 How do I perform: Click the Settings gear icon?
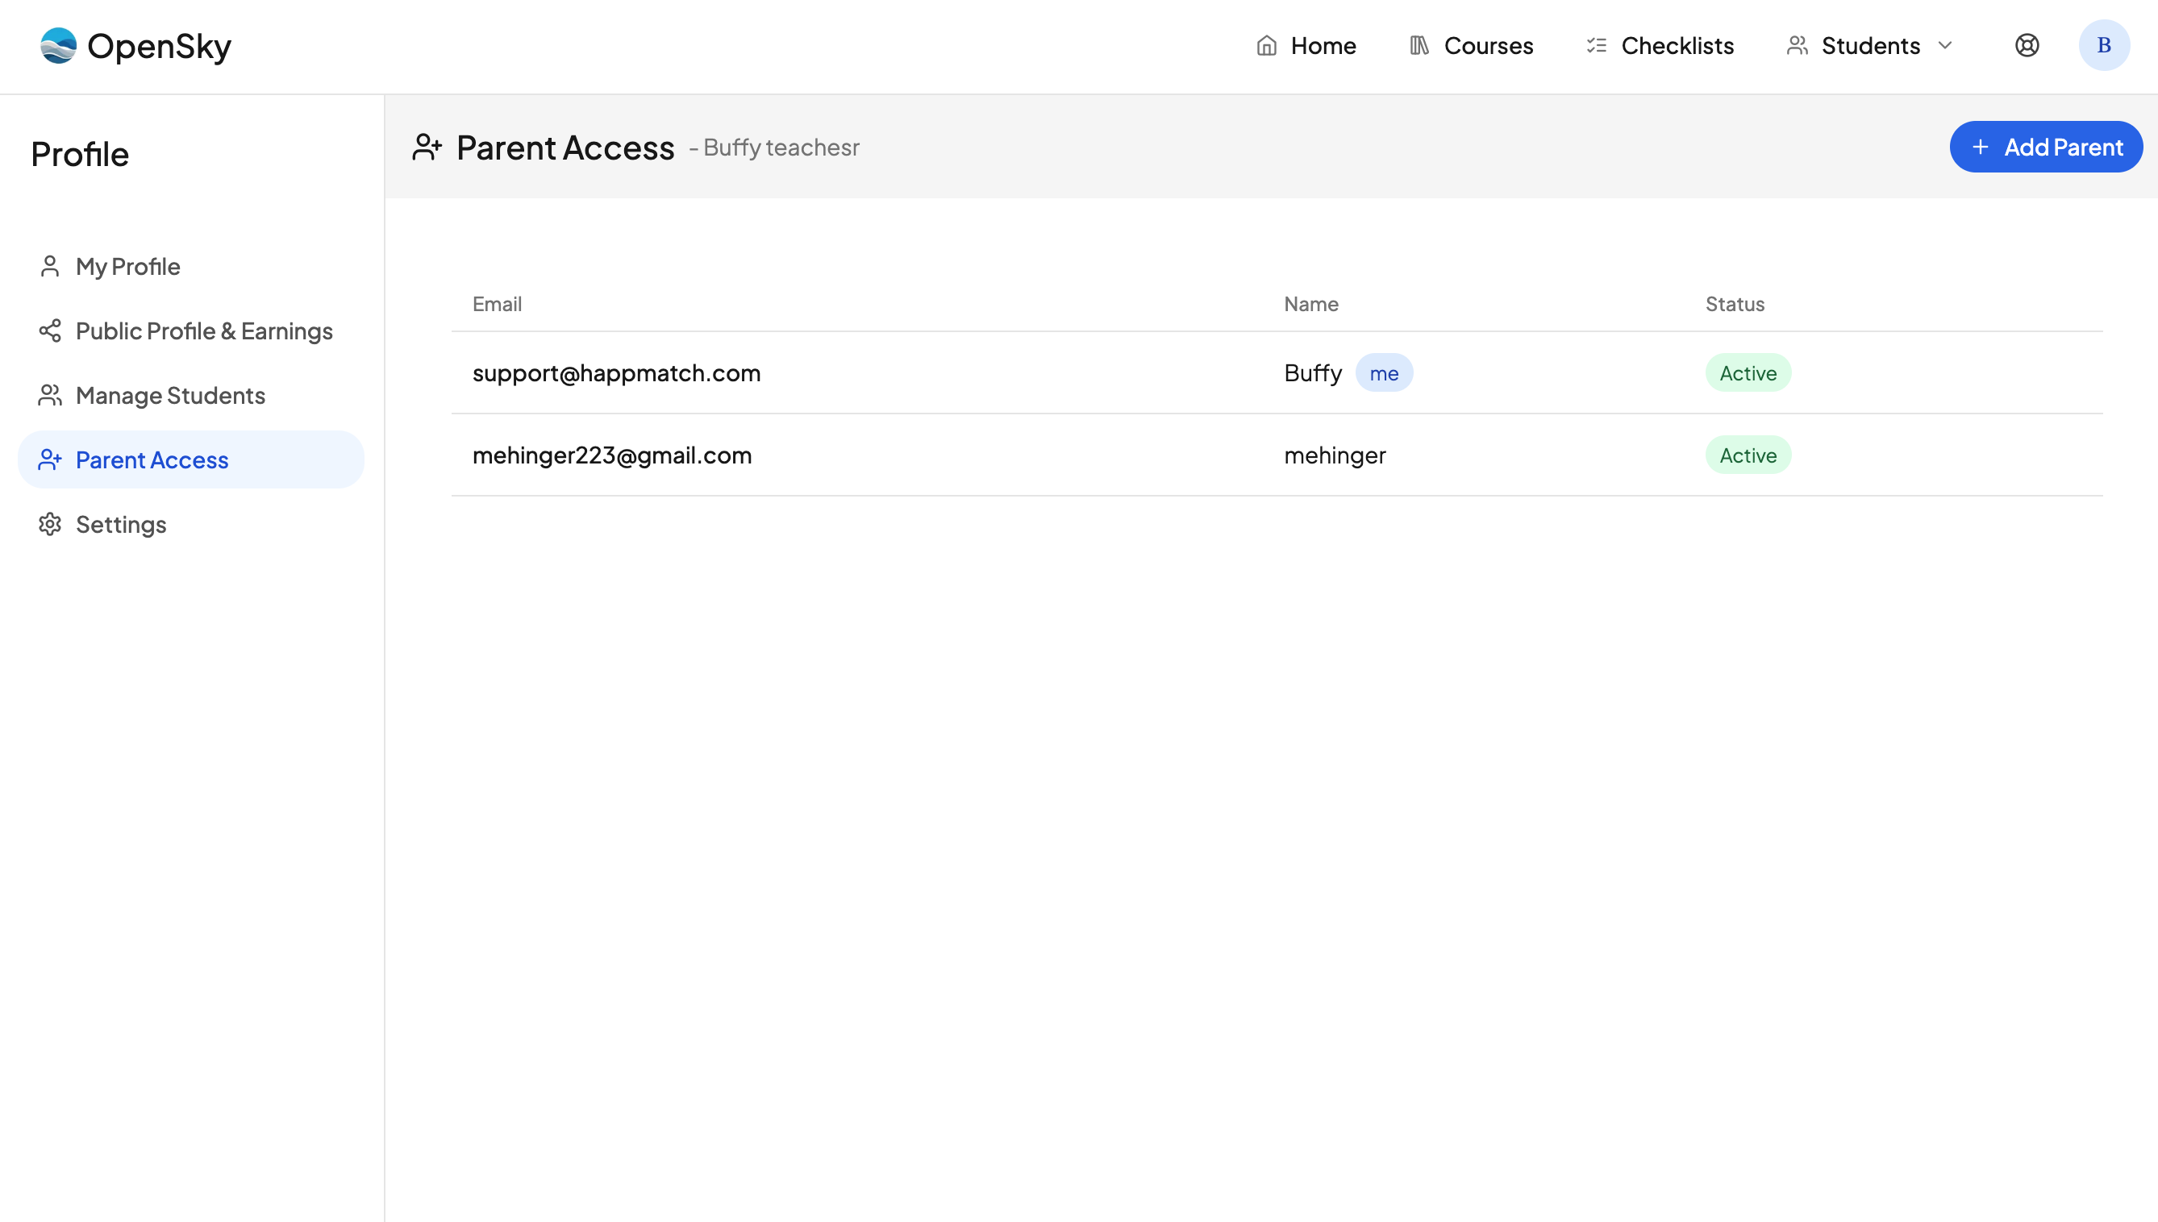point(49,525)
